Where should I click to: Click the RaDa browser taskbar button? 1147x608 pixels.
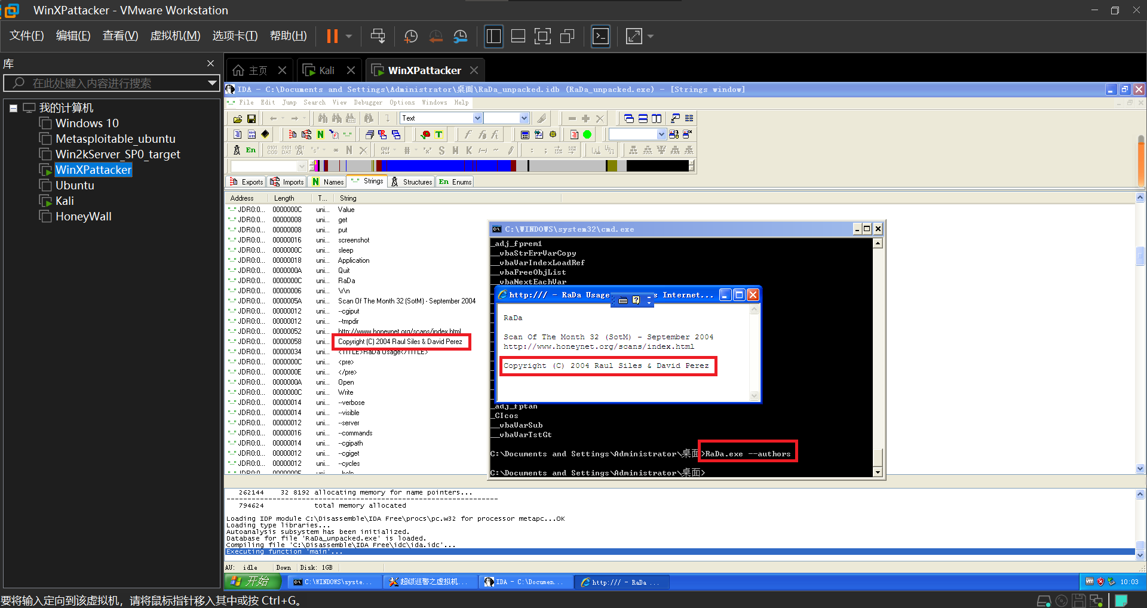click(x=622, y=582)
